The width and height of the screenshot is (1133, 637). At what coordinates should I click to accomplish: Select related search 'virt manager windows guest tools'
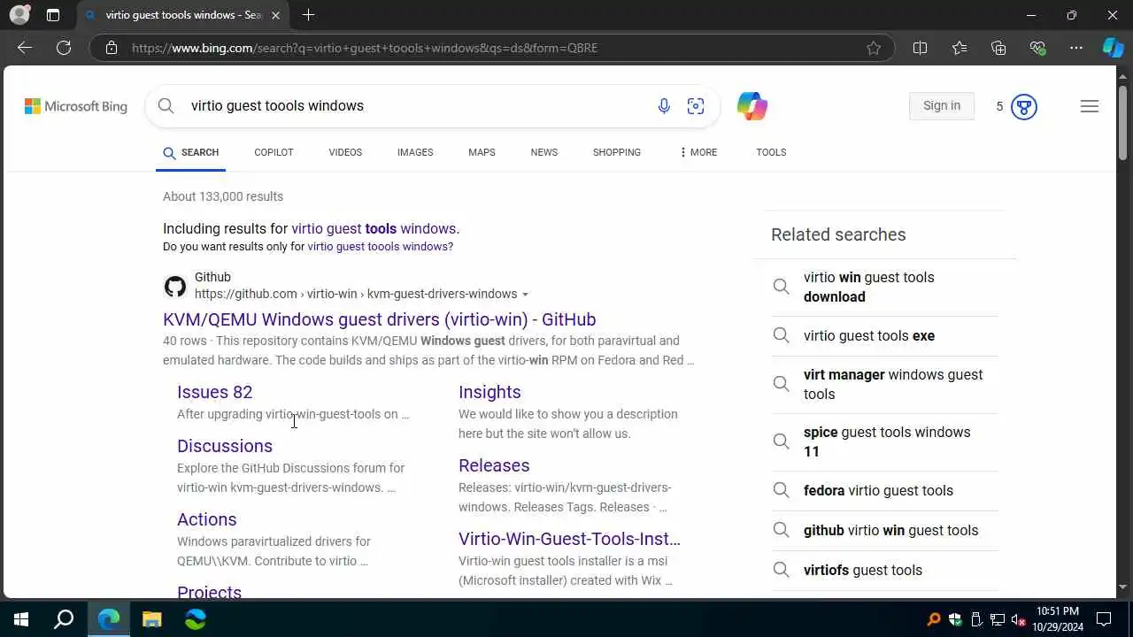(883, 384)
